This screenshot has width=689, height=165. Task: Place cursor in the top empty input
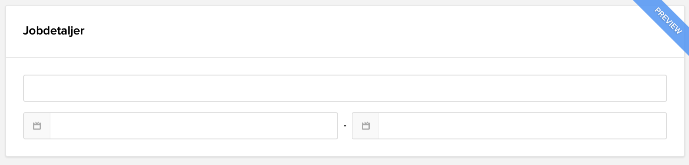pyautogui.click(x=344, y=88)
